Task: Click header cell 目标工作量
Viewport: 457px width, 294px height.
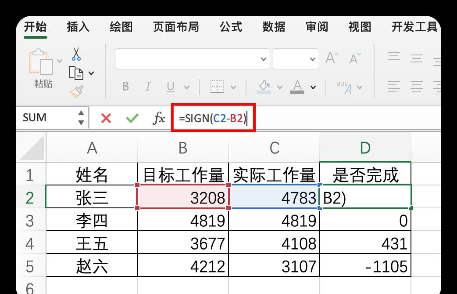Action: tap(183, 174)
